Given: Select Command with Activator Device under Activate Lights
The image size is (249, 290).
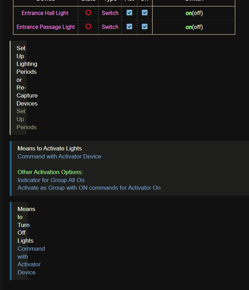Looking at the screenshot, I should pos(59,157).
